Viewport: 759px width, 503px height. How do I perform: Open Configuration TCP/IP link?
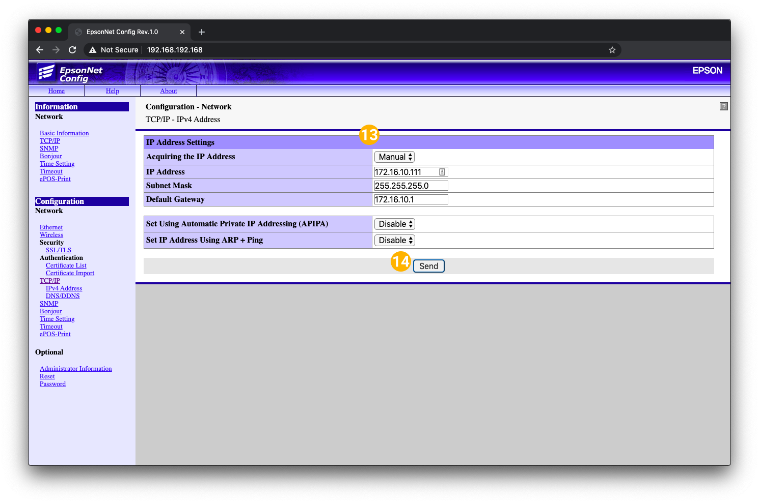[50, 281]
